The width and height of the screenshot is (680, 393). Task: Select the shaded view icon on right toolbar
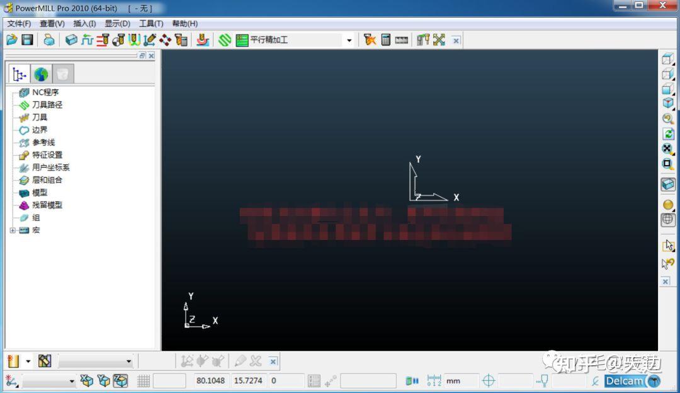[667, 184]
